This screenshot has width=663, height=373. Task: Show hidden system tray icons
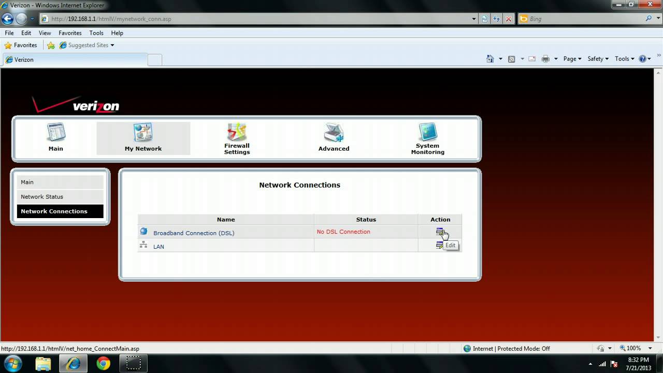pos(591,364)
